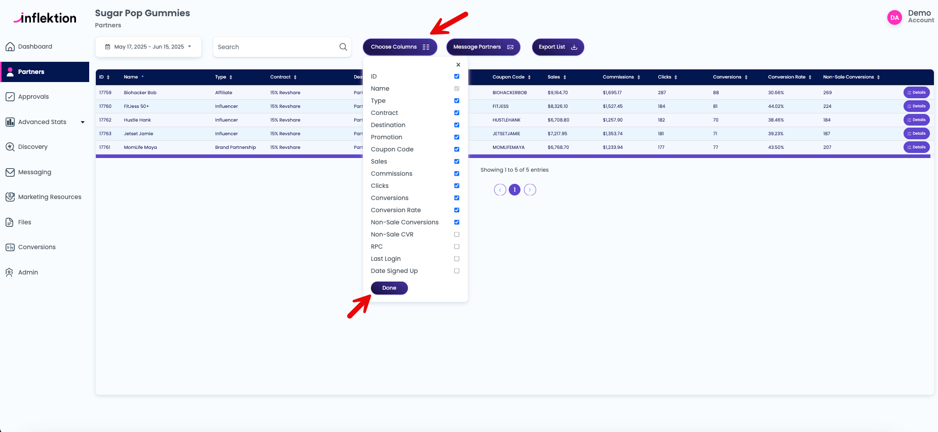Click the Files document icon
938x432 pixels.
tap(9, 222)
